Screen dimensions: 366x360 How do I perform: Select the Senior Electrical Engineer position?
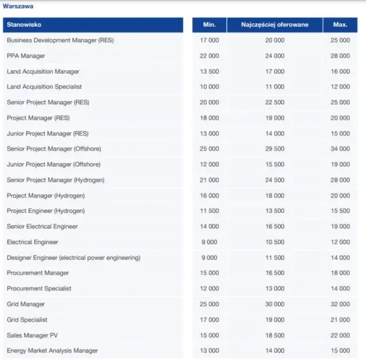pyautogui.click(x=42, y=227)
